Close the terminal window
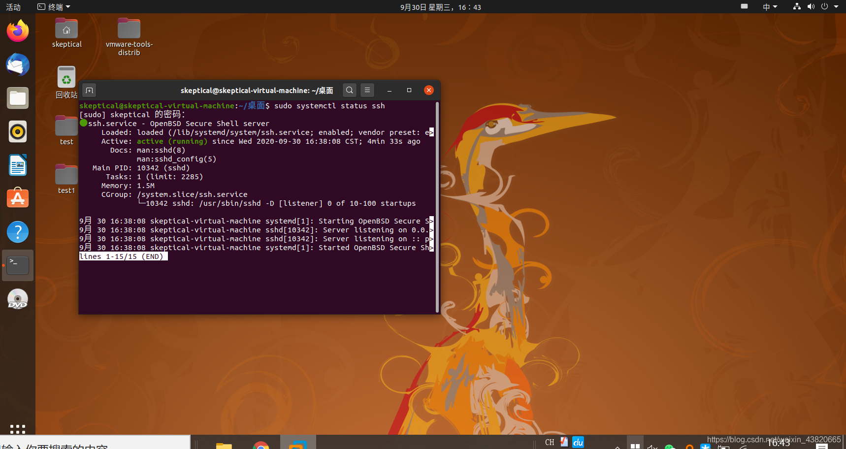846x449 pixels. 429,90
